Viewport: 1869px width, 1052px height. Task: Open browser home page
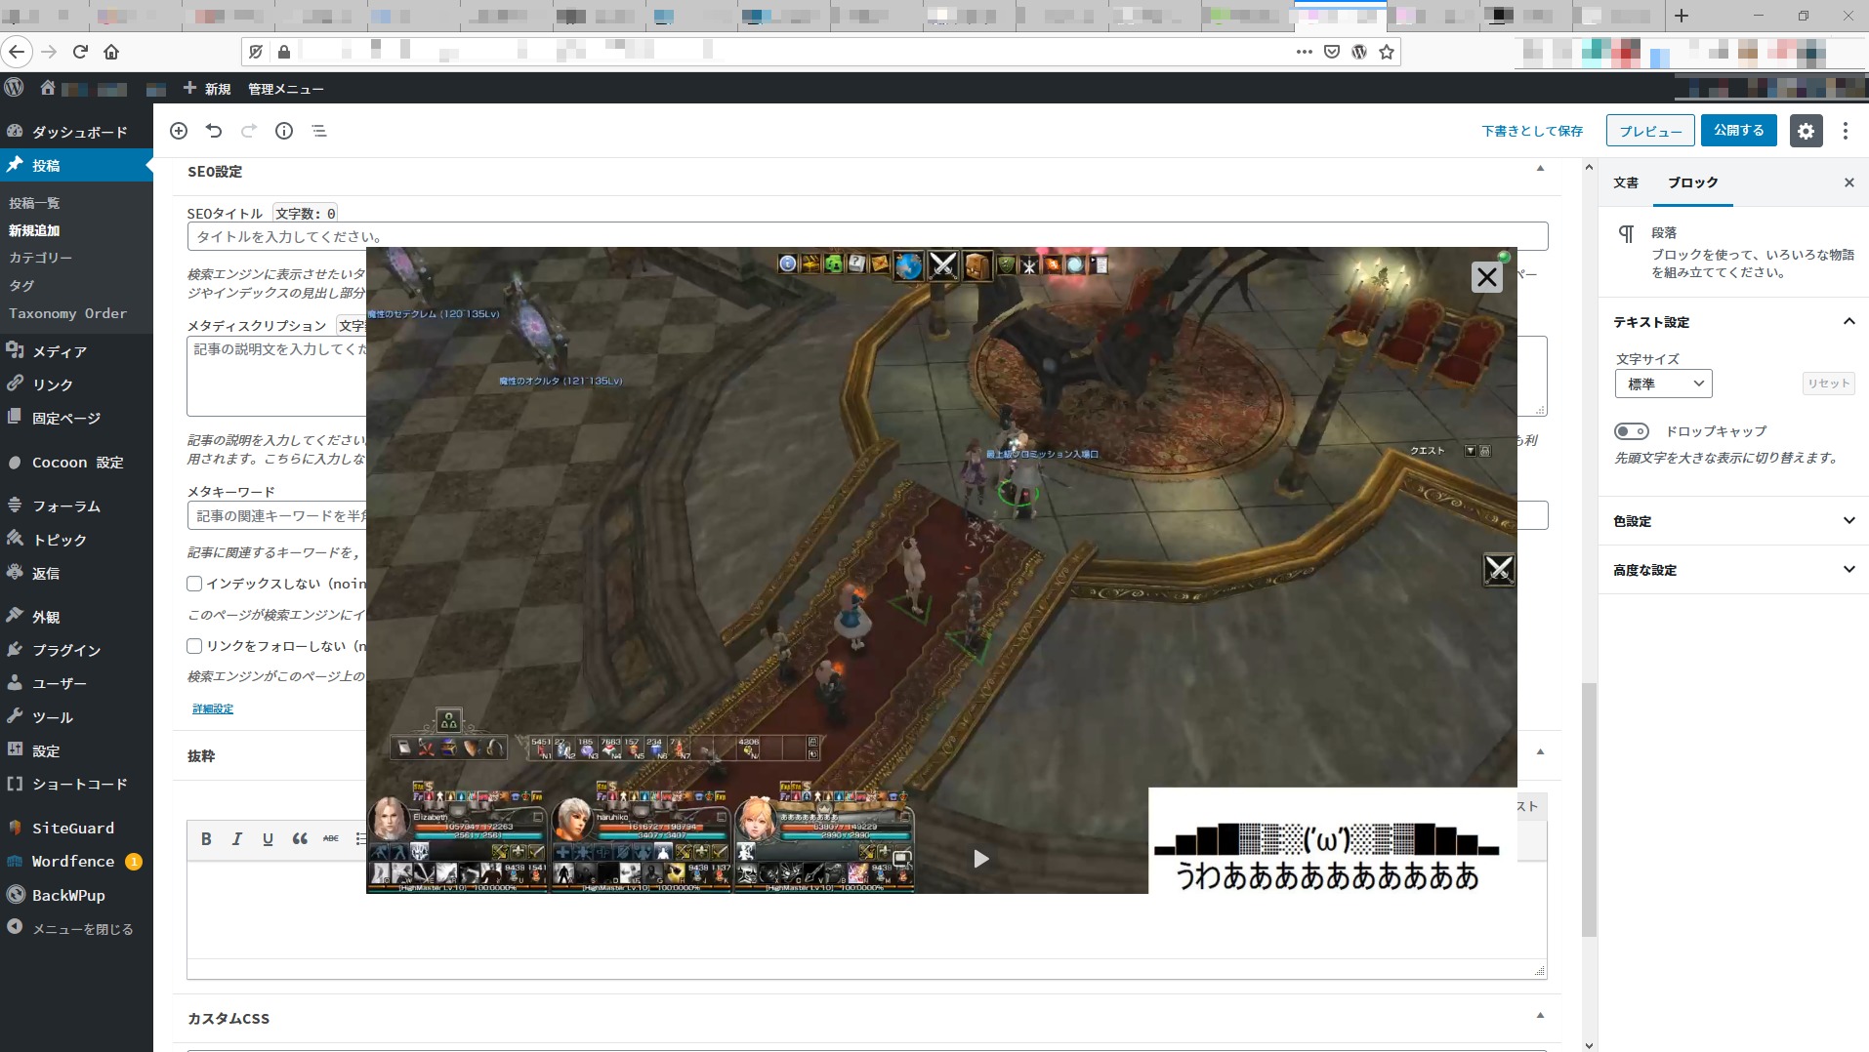coord(111,52)
